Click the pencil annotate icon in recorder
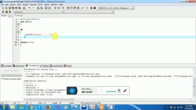The width and height of the screenshot is (196, 110). 125,90
